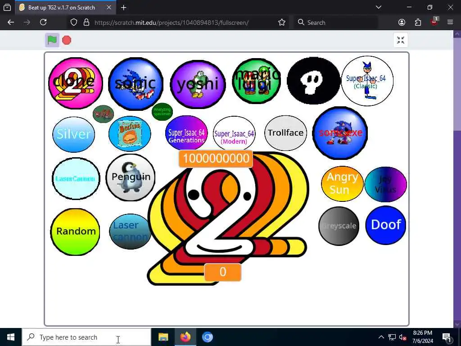Open a new browser tab

[123, 8]
